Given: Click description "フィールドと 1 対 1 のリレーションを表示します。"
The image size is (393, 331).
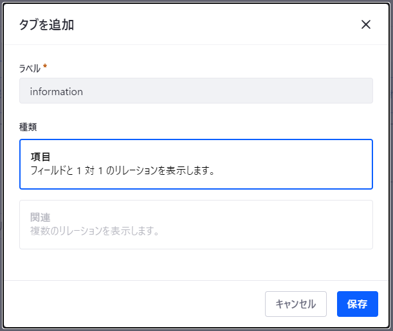Looking at the screenshot, I should point(122,171).
